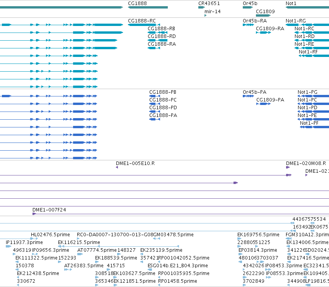The image size is (329, 287).
Task: Select the RP001035935.5prime EST label
Action: pos(184,273)
